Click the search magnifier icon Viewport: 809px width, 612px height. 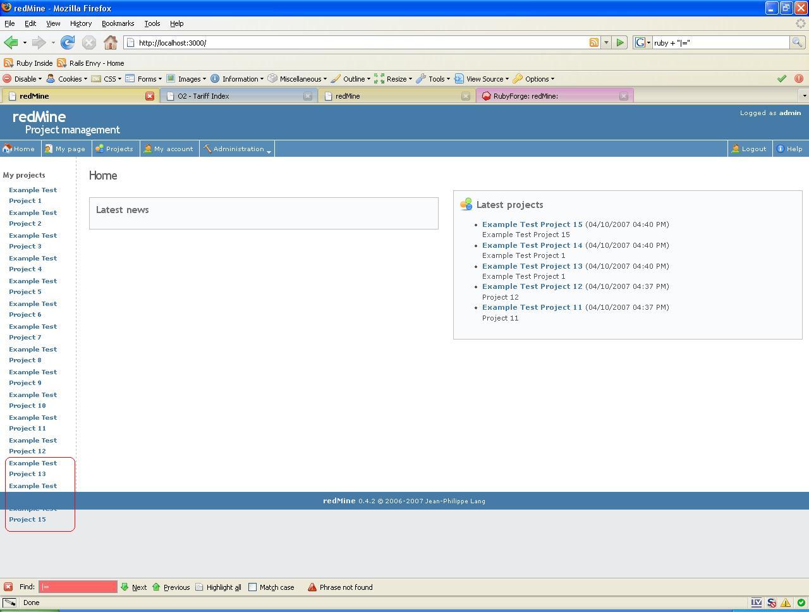click(x=798, y=42)
